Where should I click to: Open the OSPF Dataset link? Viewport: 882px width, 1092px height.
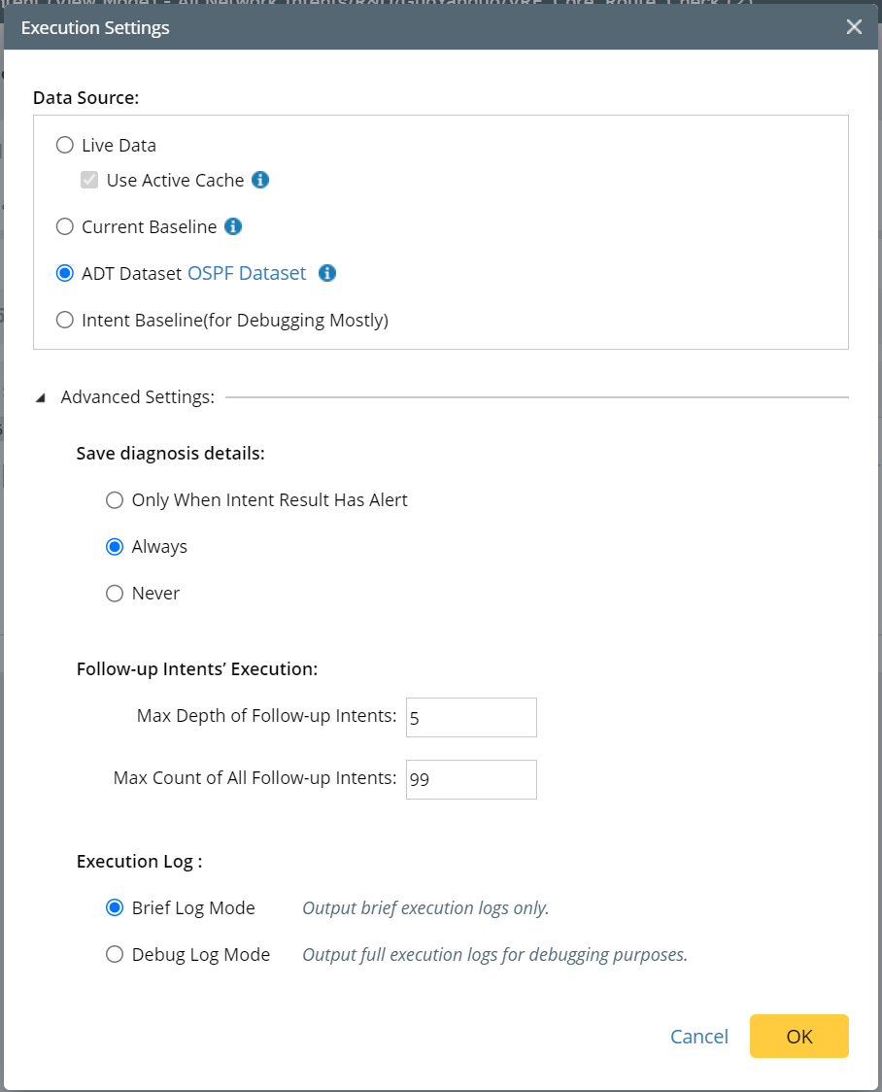[x=247, y=273]
